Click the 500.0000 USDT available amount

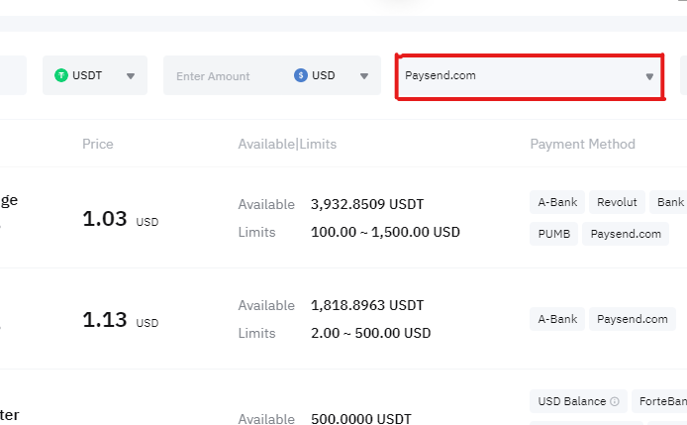(361, 418)
